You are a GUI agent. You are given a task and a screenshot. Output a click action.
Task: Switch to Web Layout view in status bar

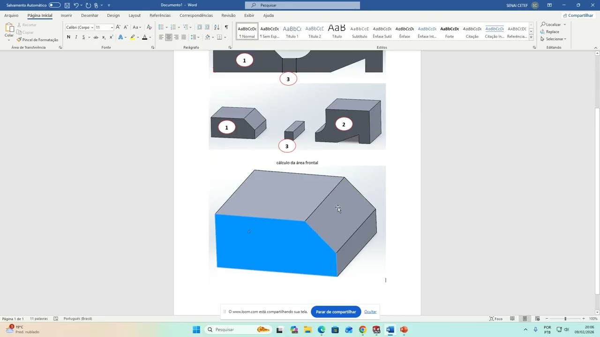pyautogui.click(x=537, y=319)
